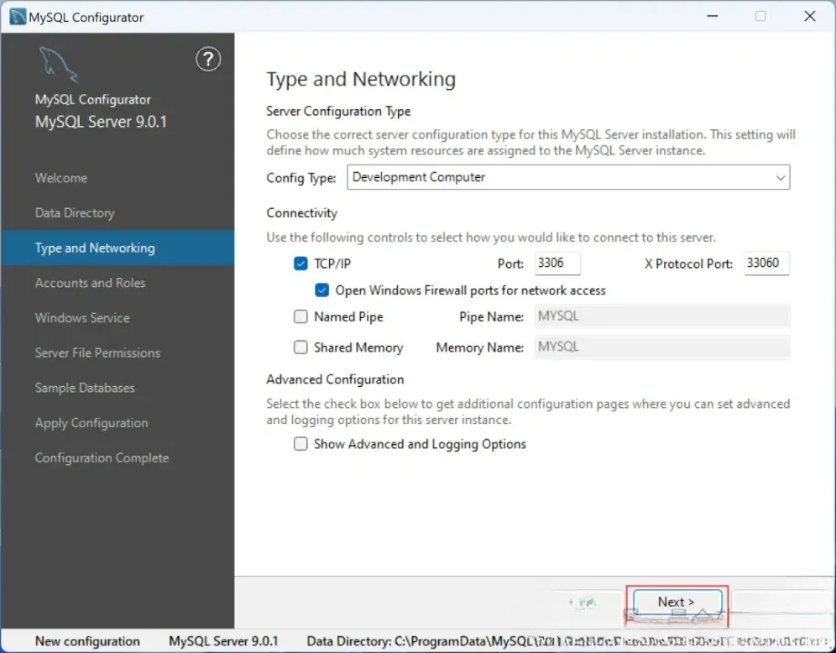836x653 pixels.
Task: Click the X Protocol Port field
Action: click(766, 264)
